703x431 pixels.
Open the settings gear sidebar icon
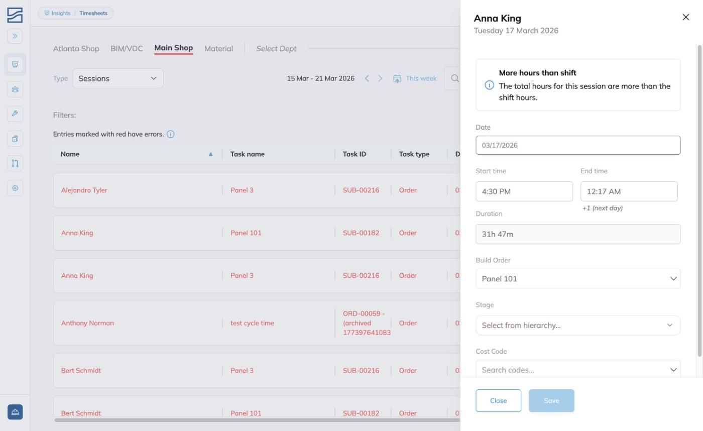15,188
